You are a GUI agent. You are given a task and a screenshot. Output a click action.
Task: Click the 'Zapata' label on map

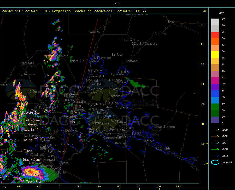[x=64, y=163]
